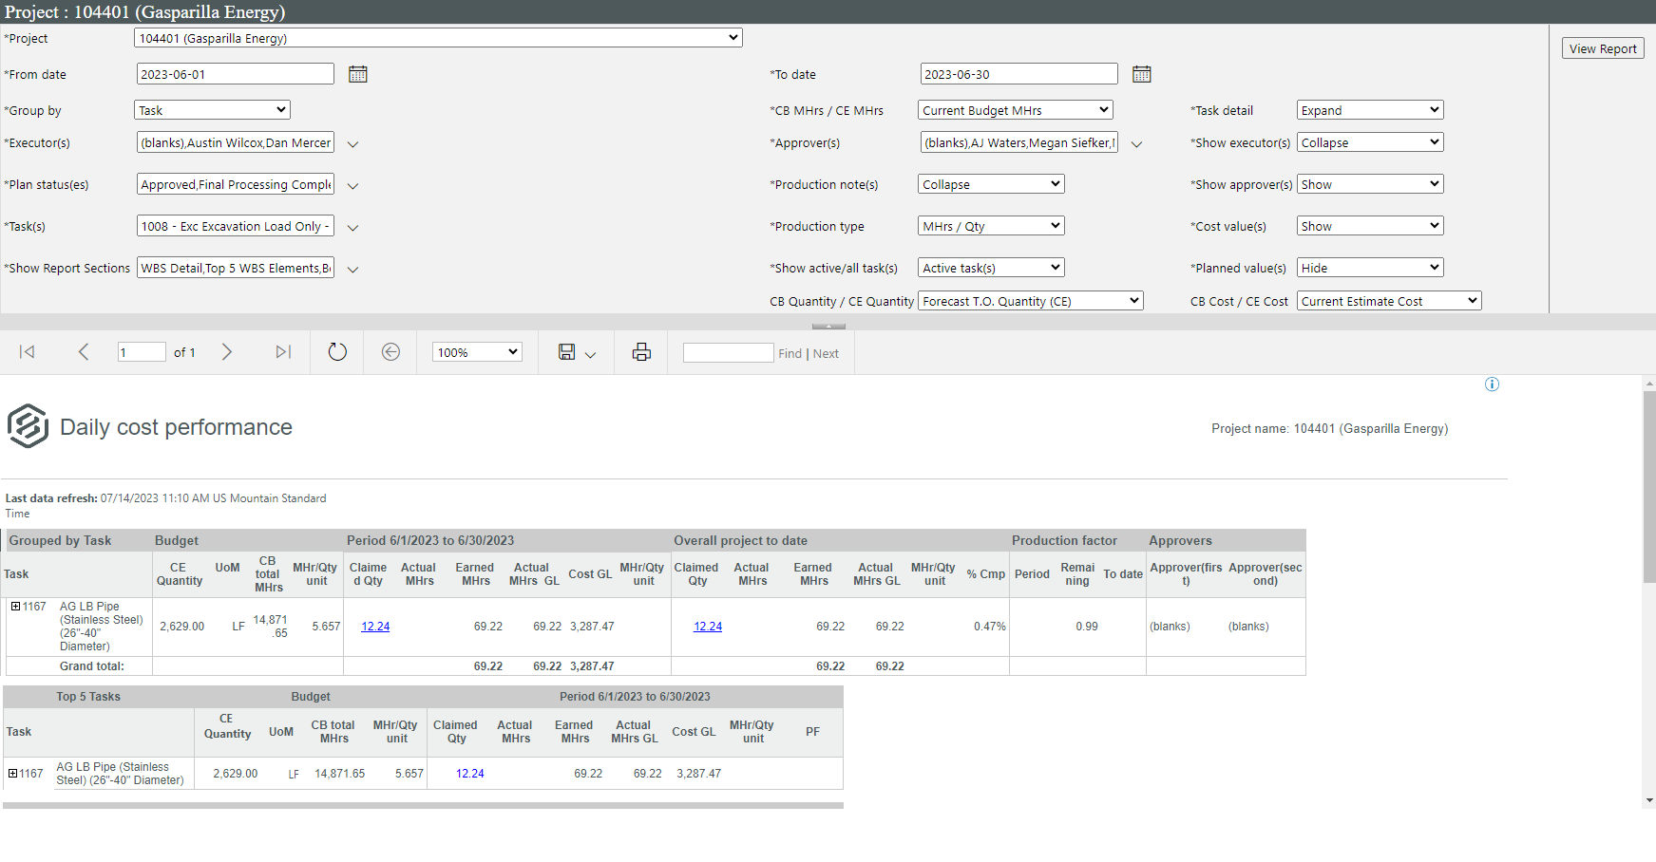Open the Planned value(s) dropdown
This screenshot has width=1656, height=862.
(x=1369, y=268)
